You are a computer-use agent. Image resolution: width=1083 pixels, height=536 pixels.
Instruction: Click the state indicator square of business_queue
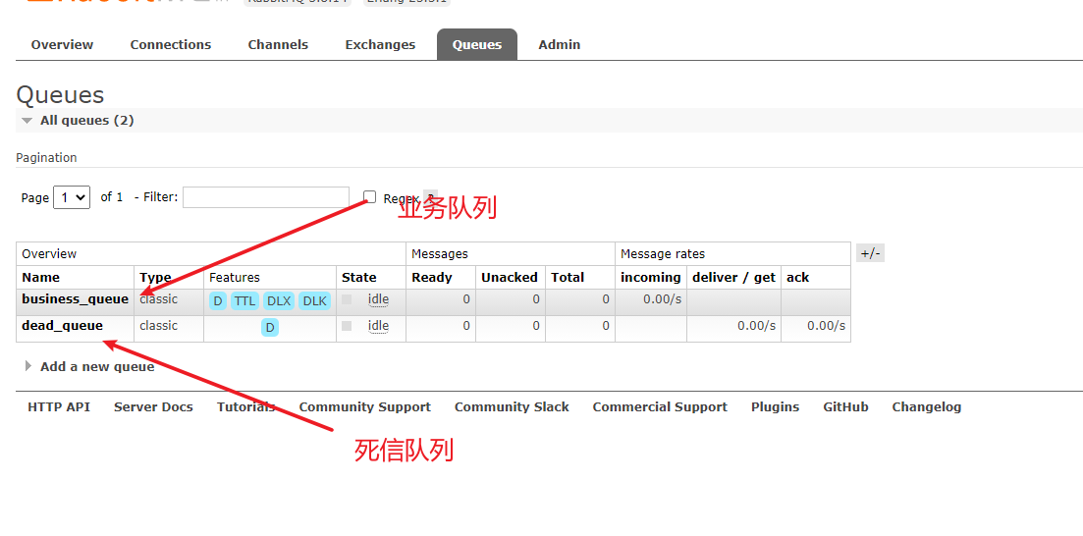(x=347, y=299)
